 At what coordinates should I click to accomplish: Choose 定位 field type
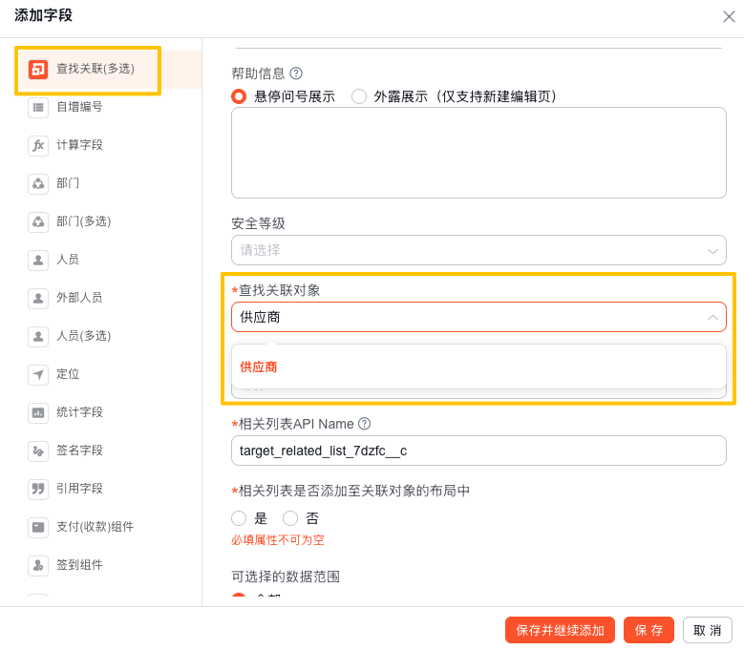pos(68,373)
